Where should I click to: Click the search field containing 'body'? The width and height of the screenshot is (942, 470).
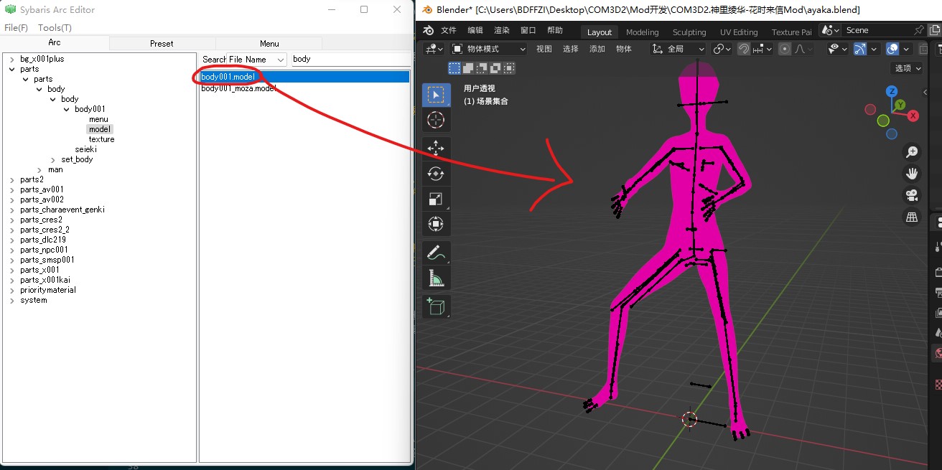click(x=350, y=59)
